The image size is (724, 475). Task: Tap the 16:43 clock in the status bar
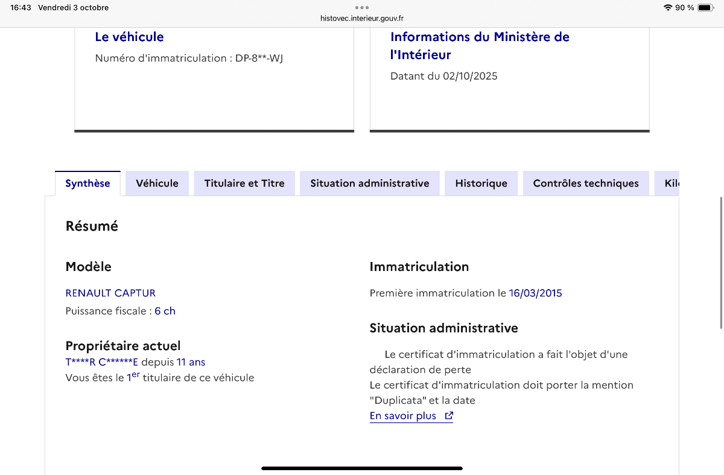pos(21,8)
